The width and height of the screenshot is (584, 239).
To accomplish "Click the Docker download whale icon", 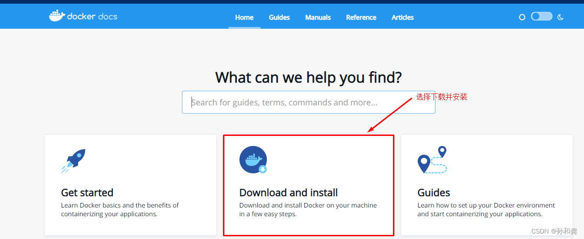I will pos(253,160).
